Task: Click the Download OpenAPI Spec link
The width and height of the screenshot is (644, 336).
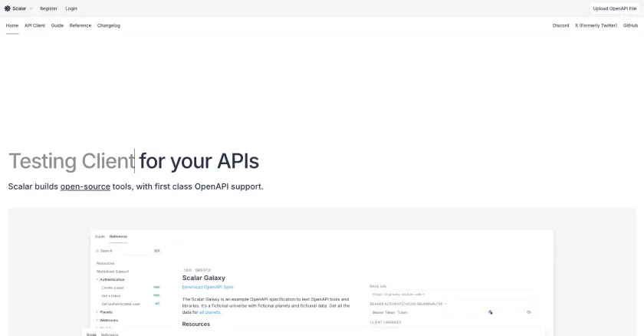Action: (208, 287)
